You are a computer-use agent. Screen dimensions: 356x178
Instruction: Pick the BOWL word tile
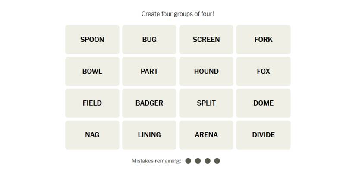tap(92, 72)
